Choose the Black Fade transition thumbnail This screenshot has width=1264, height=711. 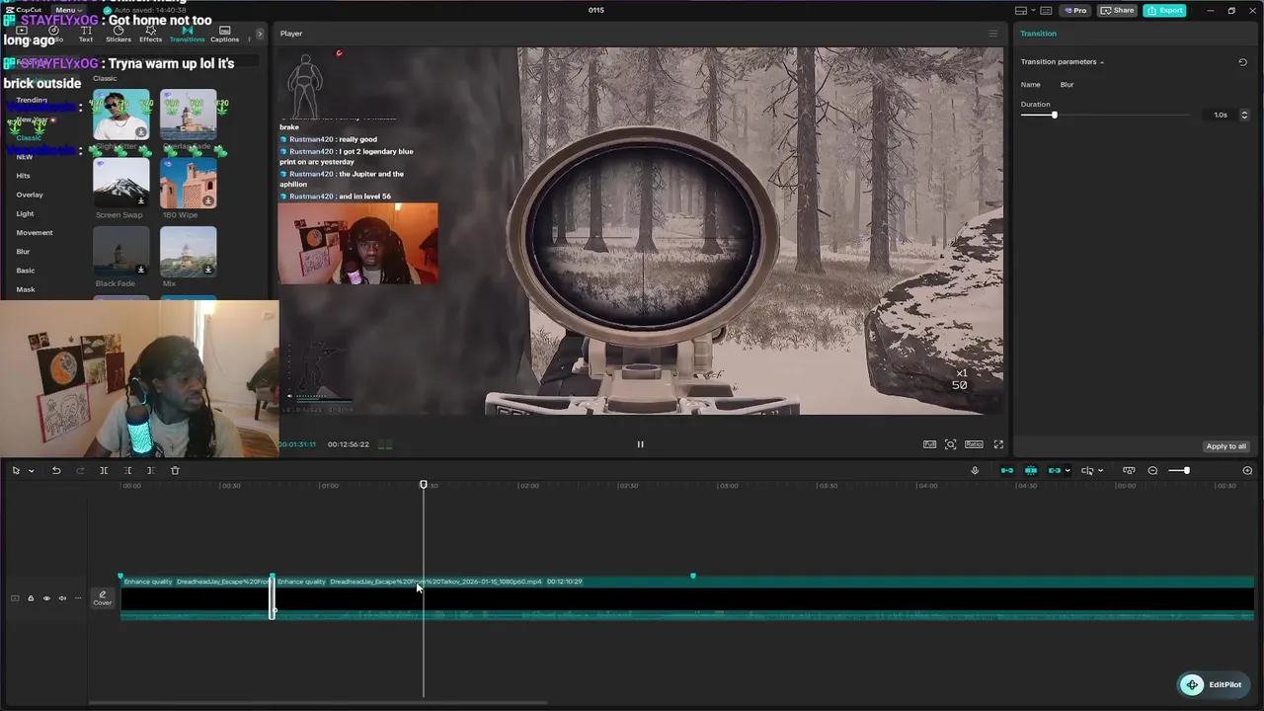click(121, 251)
